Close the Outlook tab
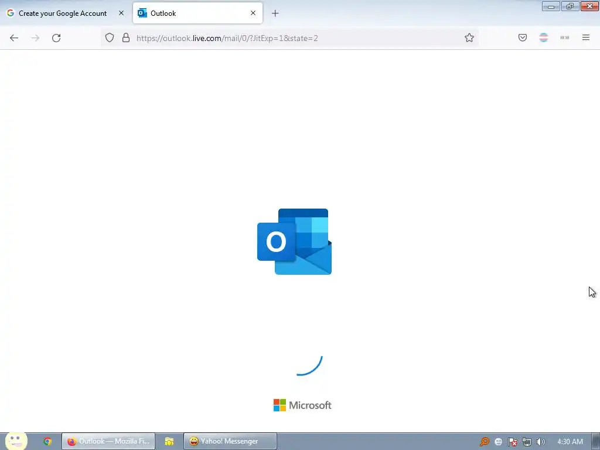This screenshot has width=600, height=450. click(253, 13)
